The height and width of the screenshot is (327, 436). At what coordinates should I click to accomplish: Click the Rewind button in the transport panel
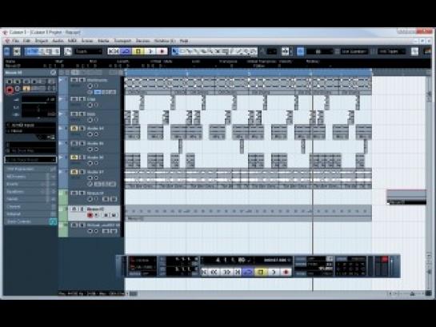pos(214,272)
